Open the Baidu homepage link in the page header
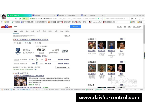The width and height of the screenshot is (145, 105). pyautogui.click(x=120, y=27)
